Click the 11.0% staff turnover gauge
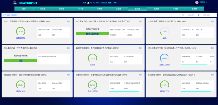Viewport: 218px width, 105px height. tap(164, 31)
